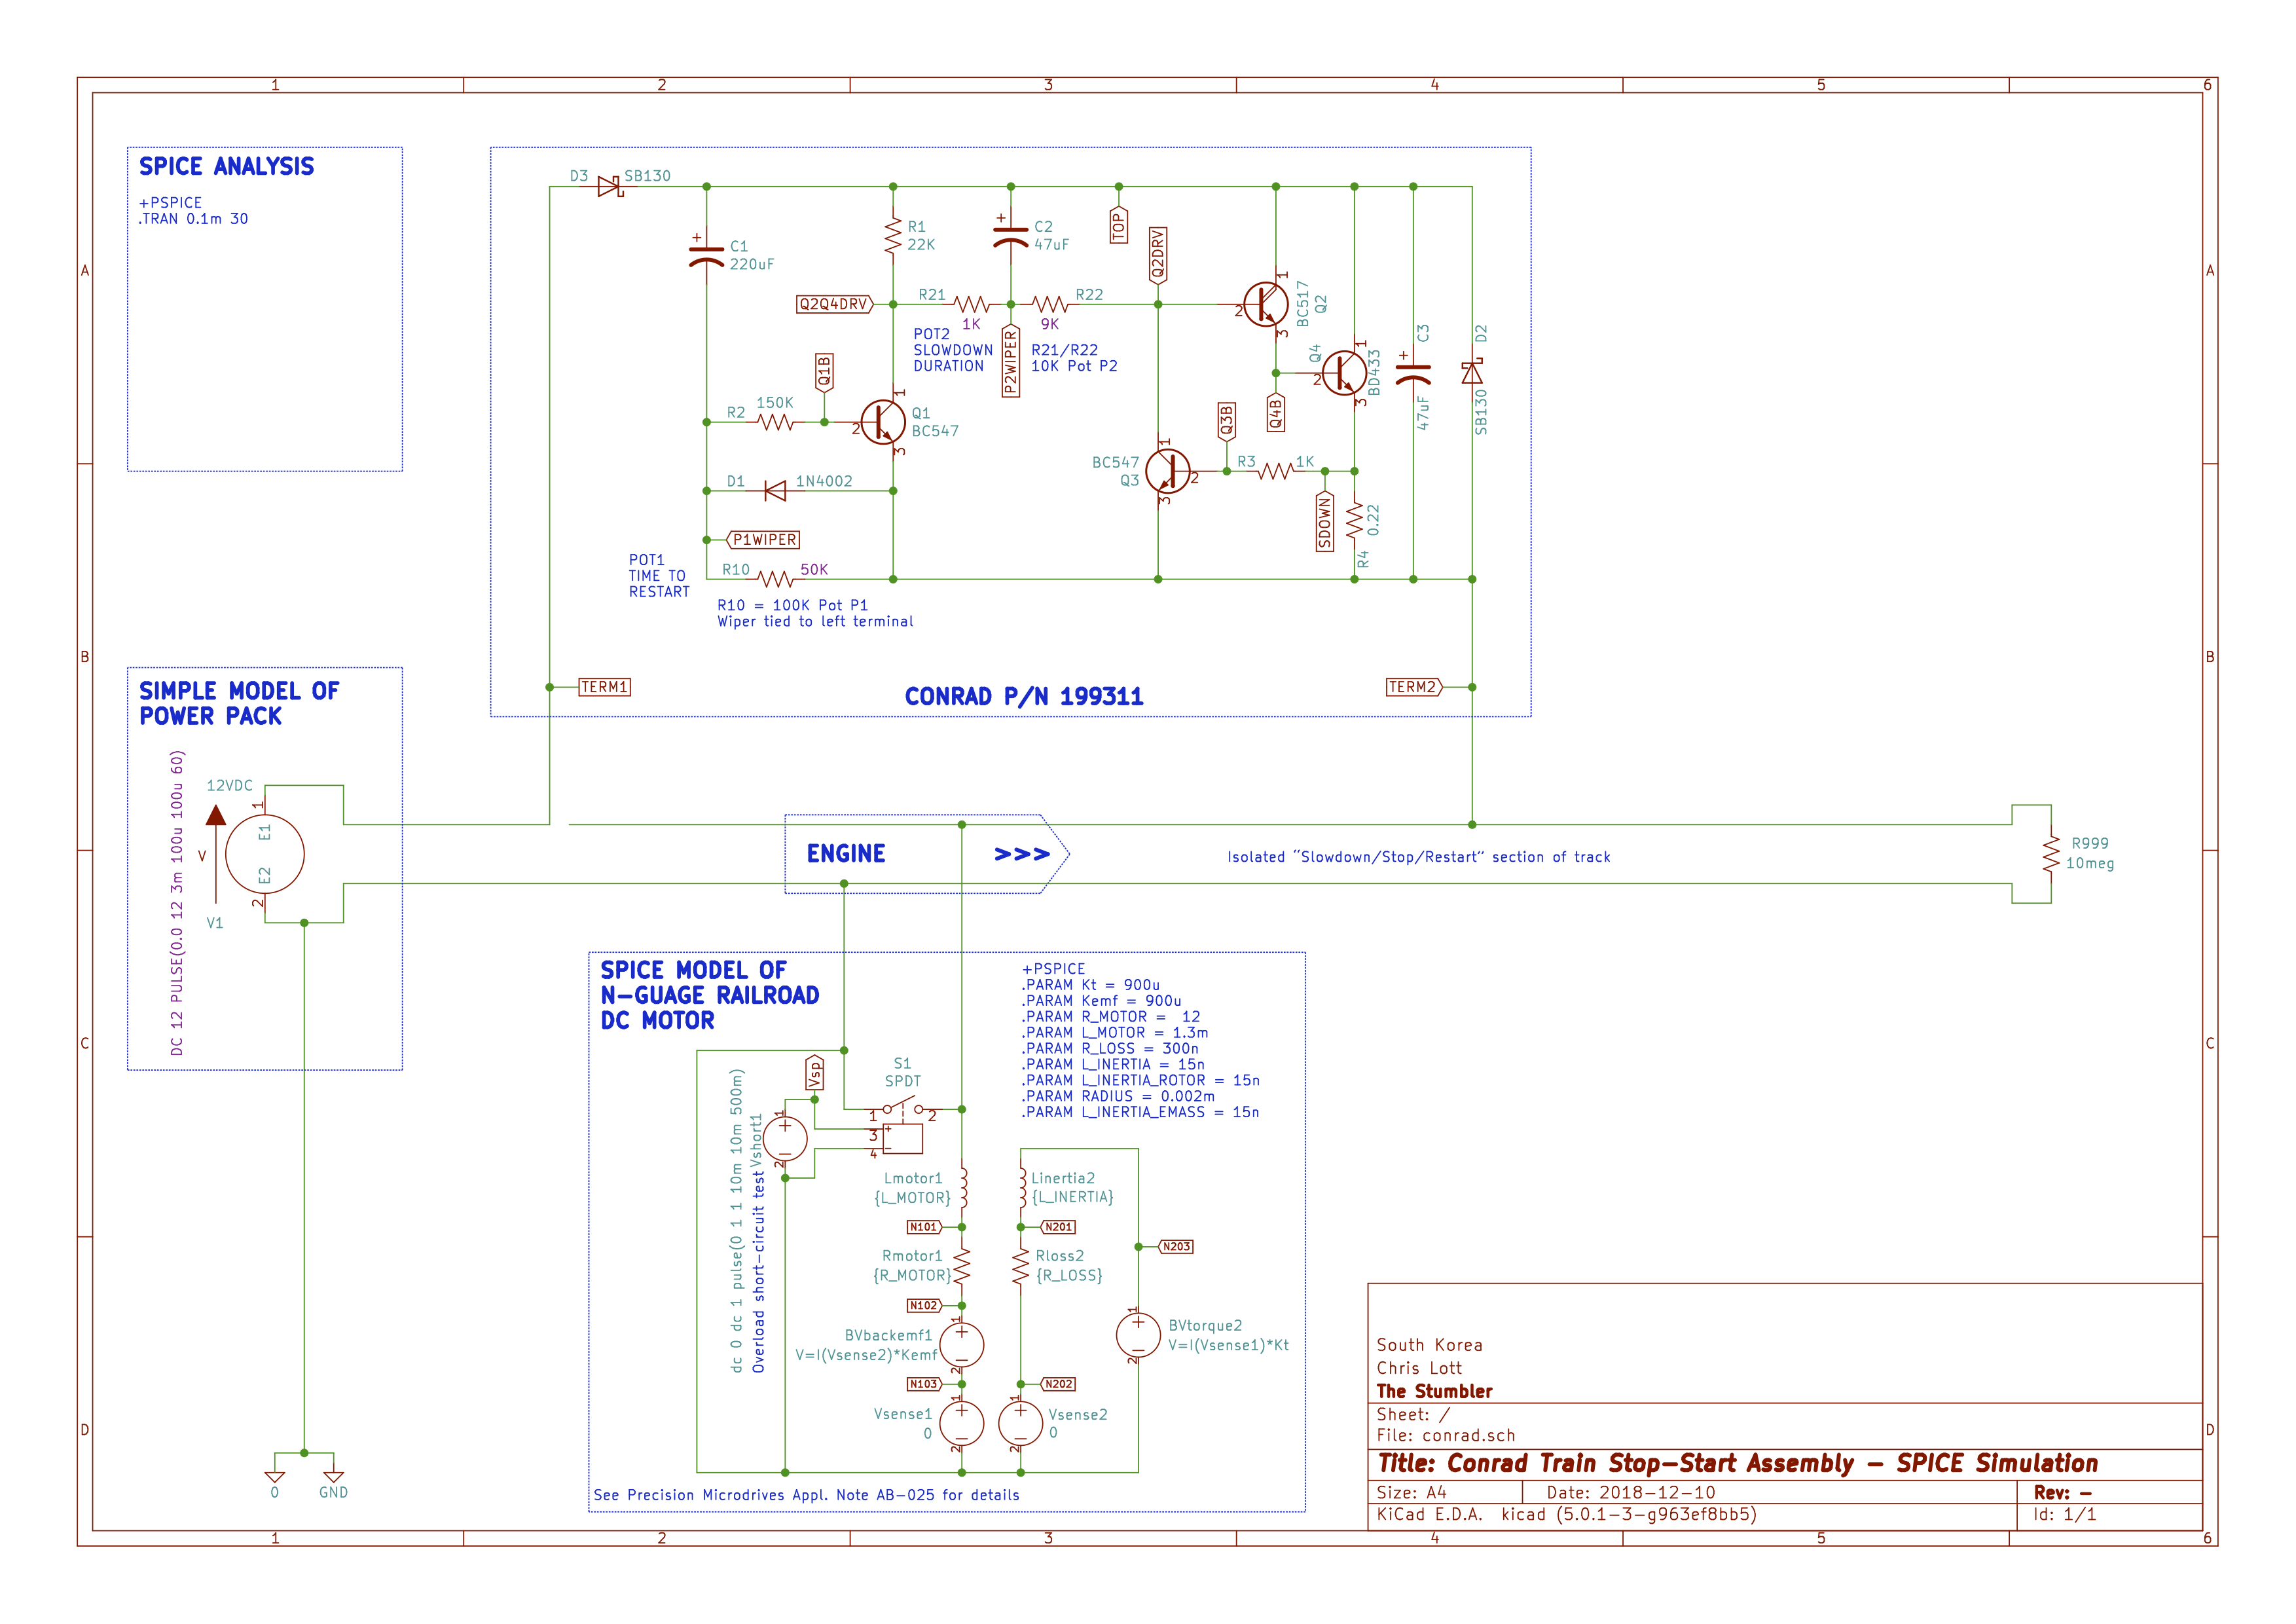2296x1624 pixels.
Task: Select the V1 12VDC voltage source
Action: coord(265,854)
